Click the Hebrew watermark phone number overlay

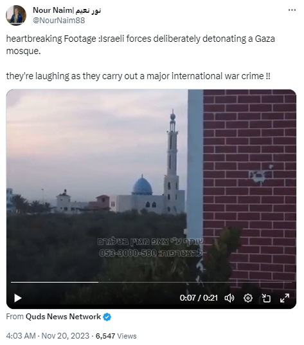(150, 253)
